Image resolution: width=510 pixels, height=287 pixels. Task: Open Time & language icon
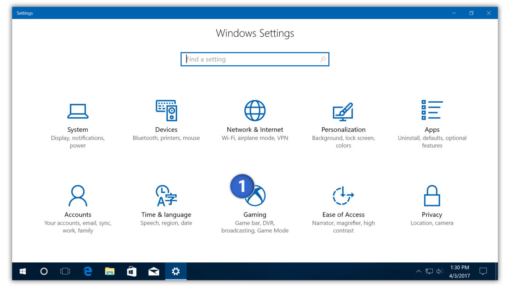coord(166,195)
